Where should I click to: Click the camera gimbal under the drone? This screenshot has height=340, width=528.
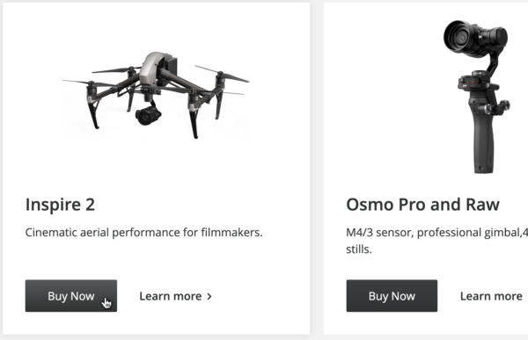click(148, 115)
